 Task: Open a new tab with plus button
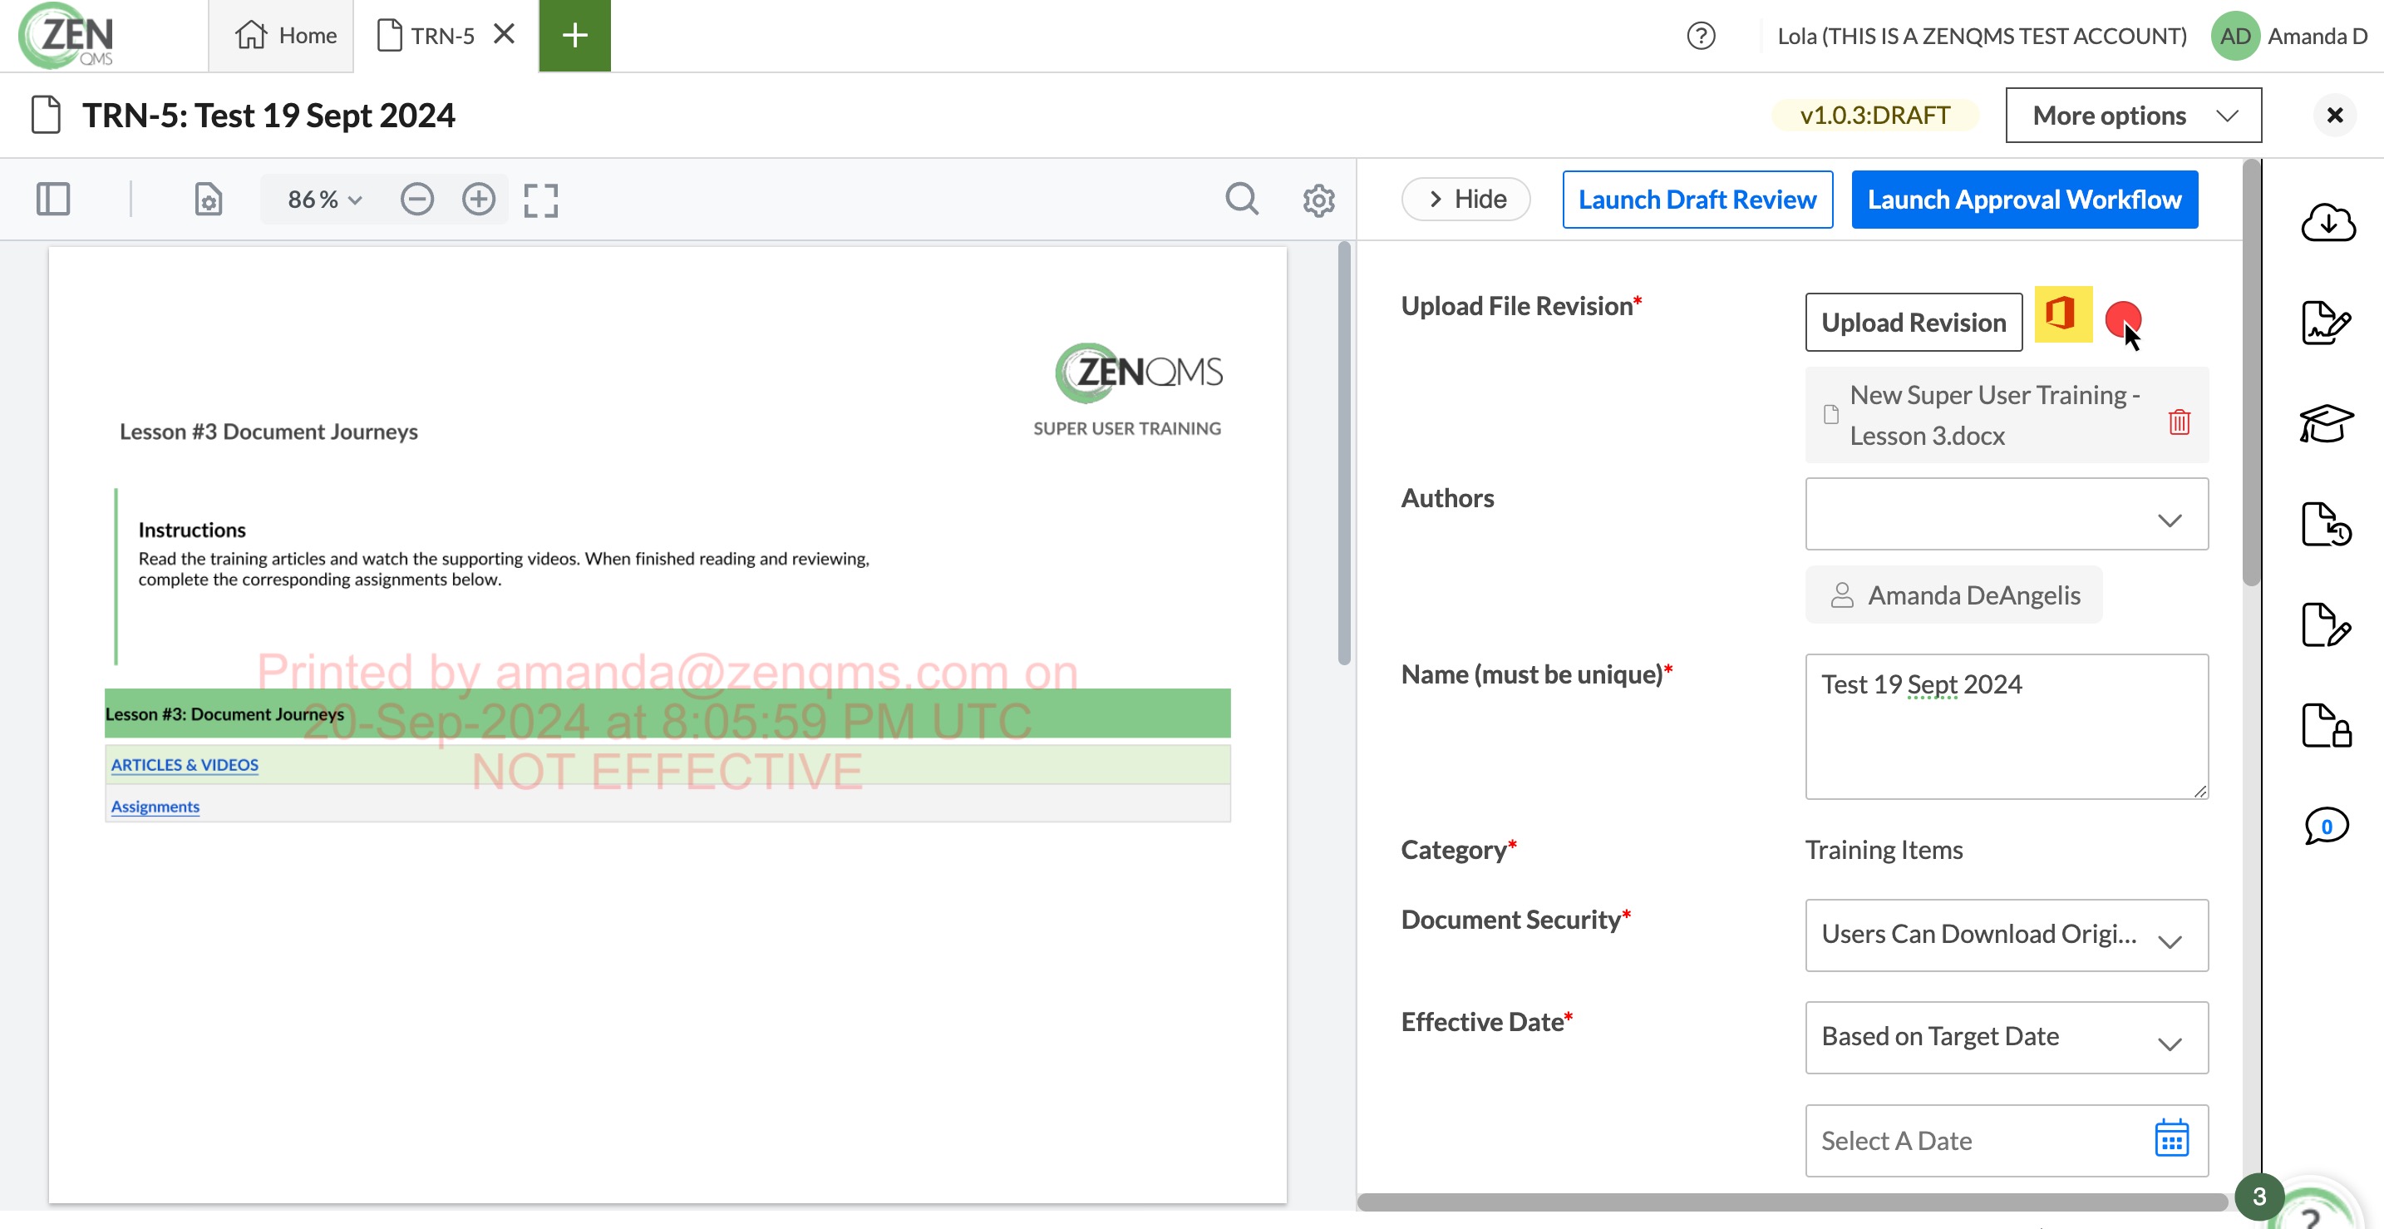[574, 36]
